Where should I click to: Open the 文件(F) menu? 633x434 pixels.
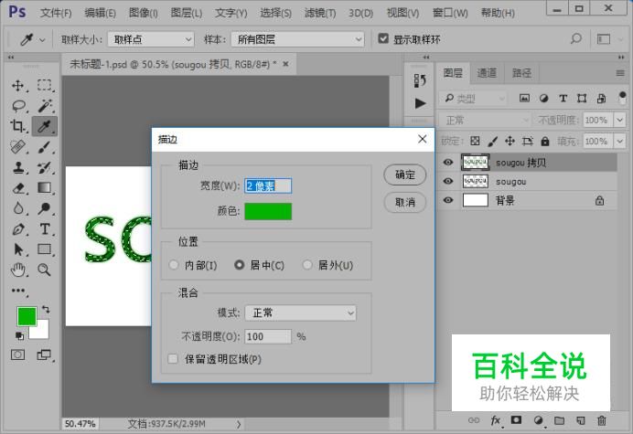(x=56, y=14)
